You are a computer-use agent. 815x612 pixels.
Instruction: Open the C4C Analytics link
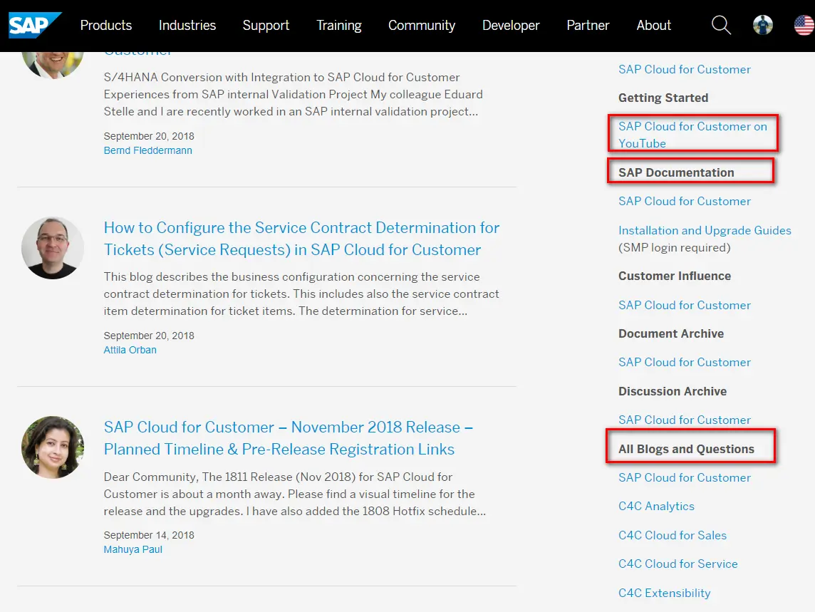click(x=656, y=506)
